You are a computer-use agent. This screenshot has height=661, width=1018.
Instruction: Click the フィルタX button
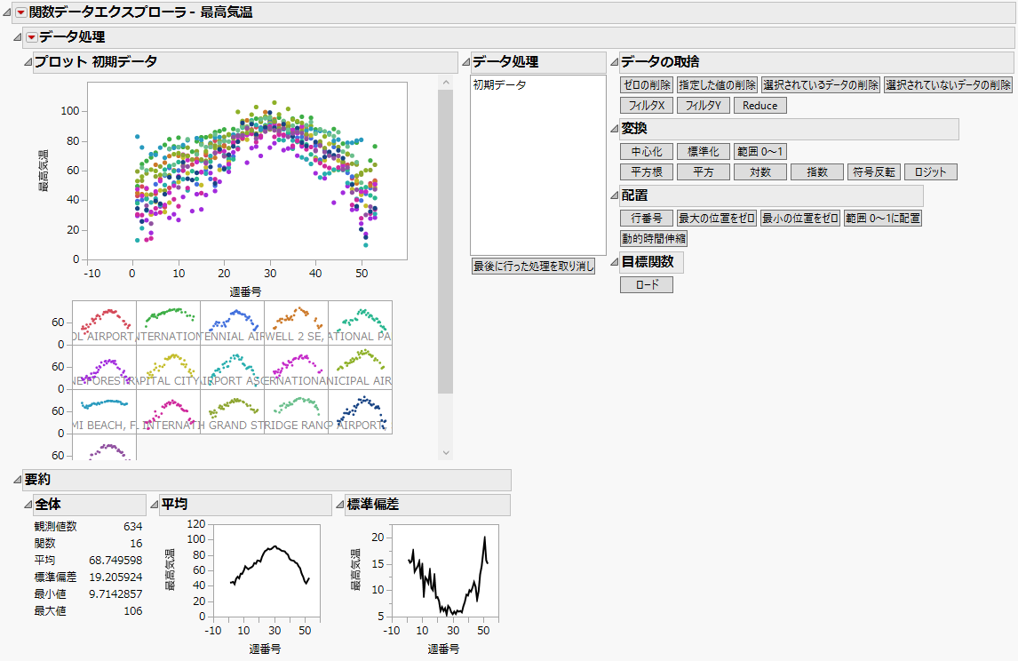tap(646, 106)
